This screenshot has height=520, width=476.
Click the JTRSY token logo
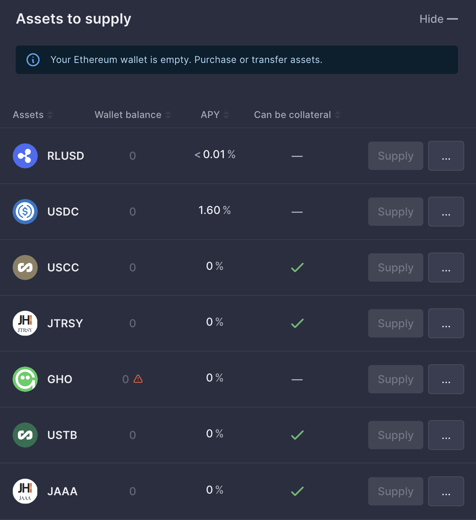25,323
